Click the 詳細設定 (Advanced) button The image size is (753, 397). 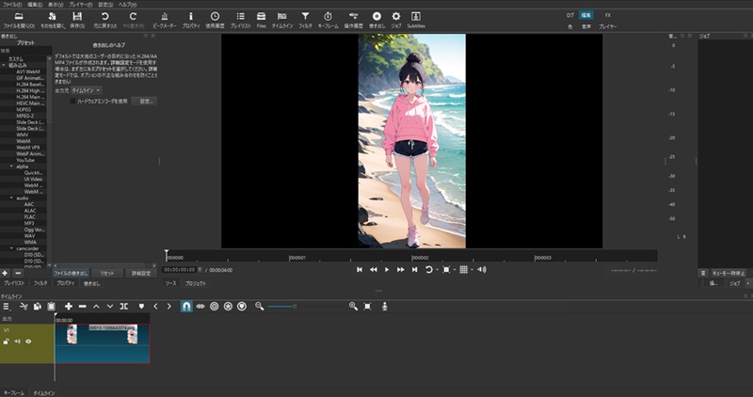(141, 273)
